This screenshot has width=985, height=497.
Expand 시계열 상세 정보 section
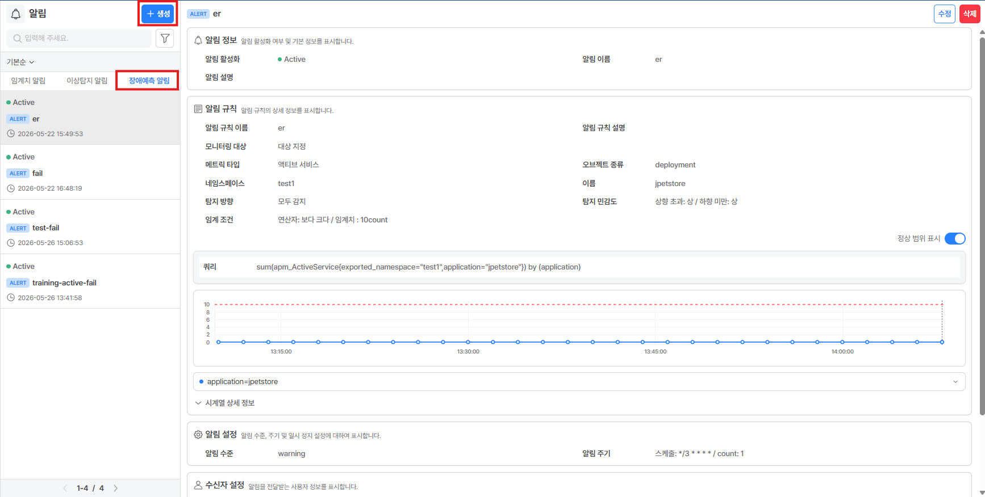(x=225, y=403)
